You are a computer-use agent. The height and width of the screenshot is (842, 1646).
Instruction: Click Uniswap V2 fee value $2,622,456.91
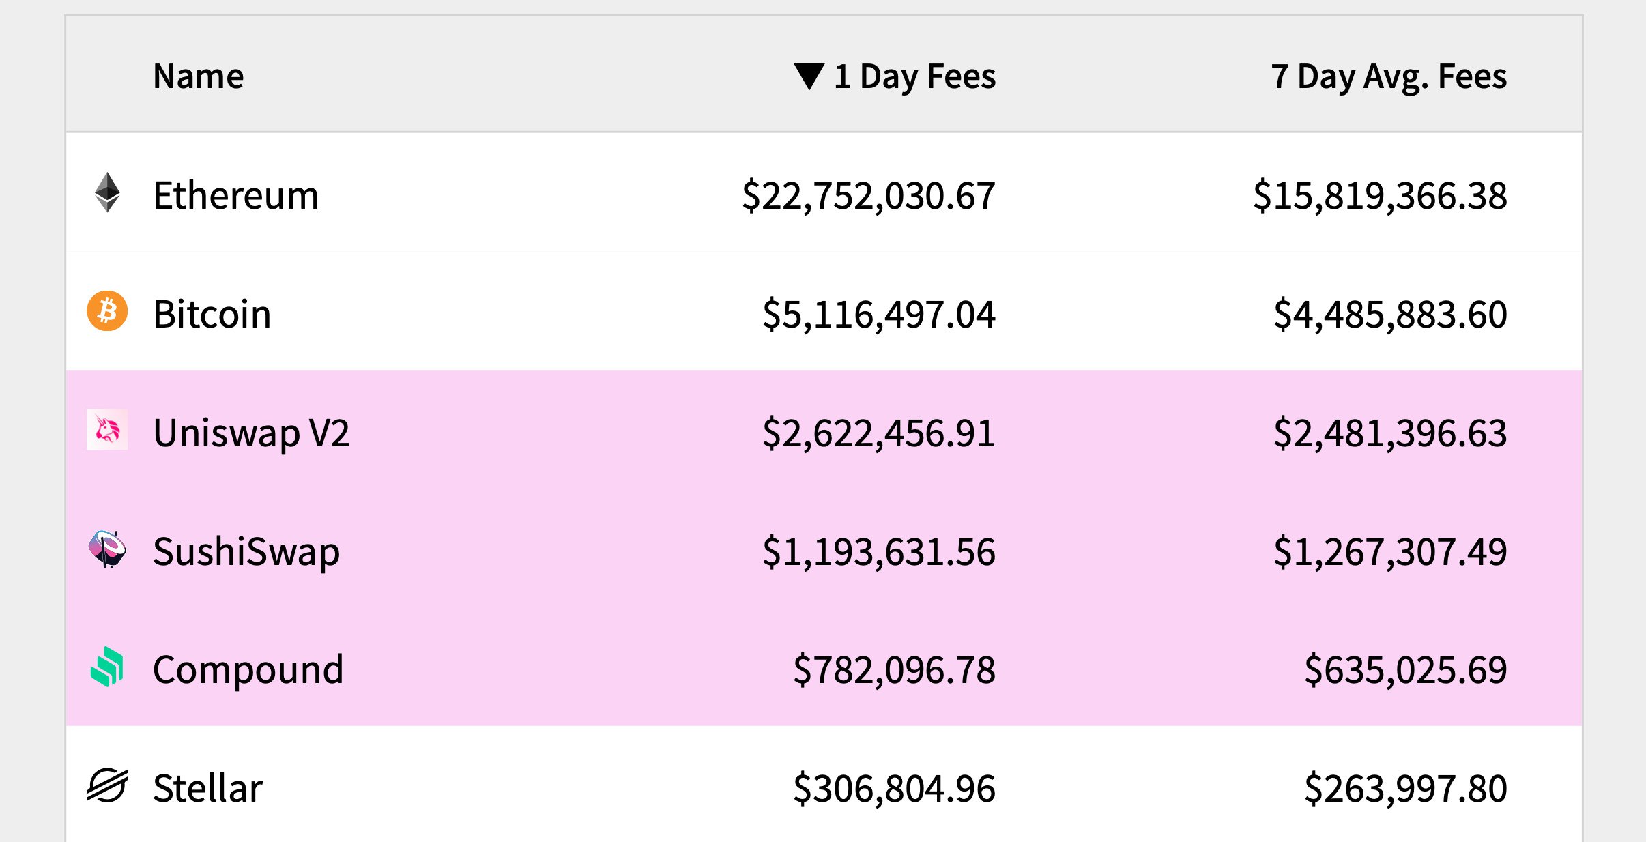pyautogui.click(x=879, y=433)
